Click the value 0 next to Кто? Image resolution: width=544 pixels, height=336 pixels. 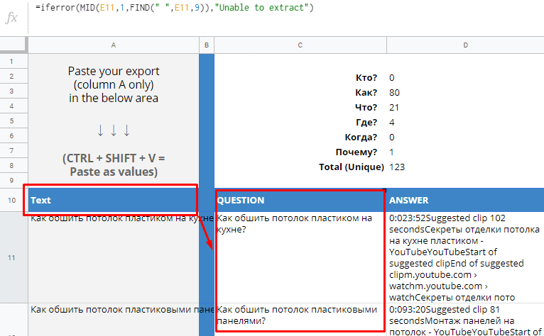click(x=392, y=77)
